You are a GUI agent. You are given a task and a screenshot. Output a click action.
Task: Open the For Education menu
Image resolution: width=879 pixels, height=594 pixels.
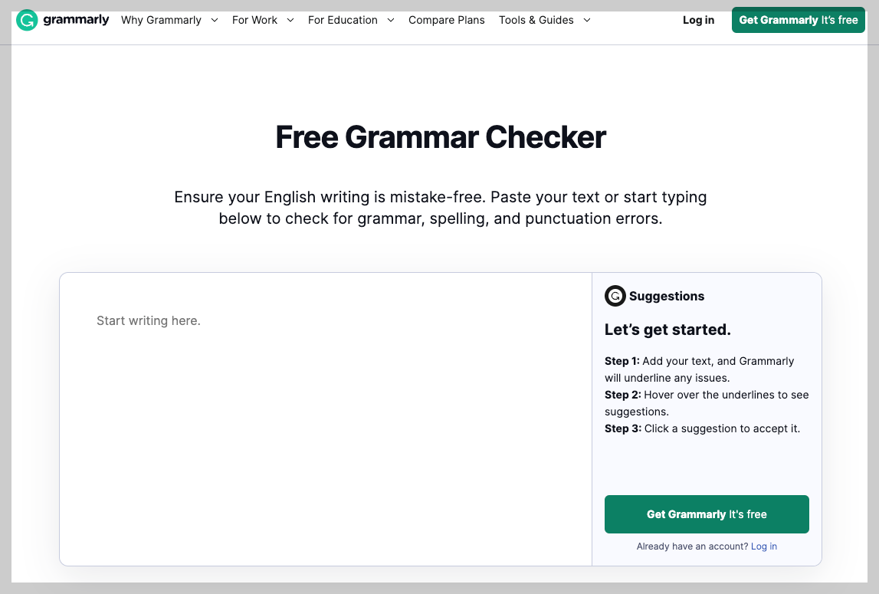[343, 20]
